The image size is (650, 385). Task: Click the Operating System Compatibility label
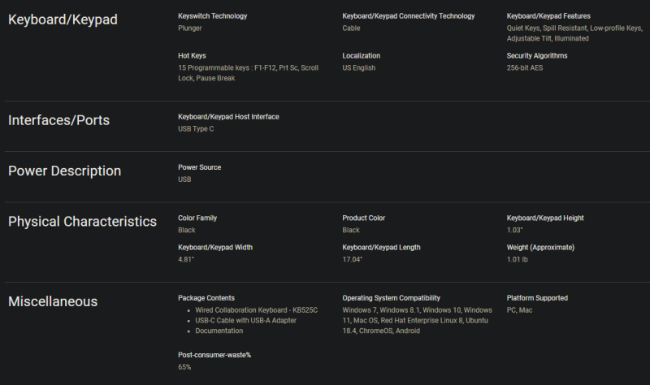[392, 298]
